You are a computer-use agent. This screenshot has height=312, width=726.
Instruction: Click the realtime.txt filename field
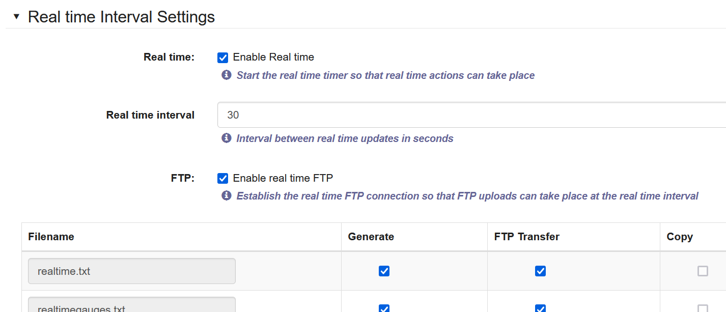(131, 271)
